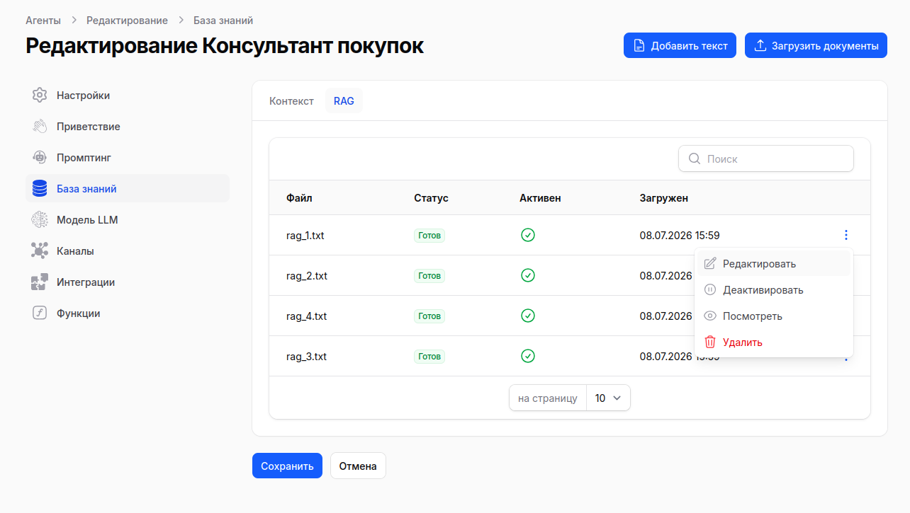The image size is (910, 513).
Task: Choose Редактировать in context menu
Action: [x=774, y=264]
